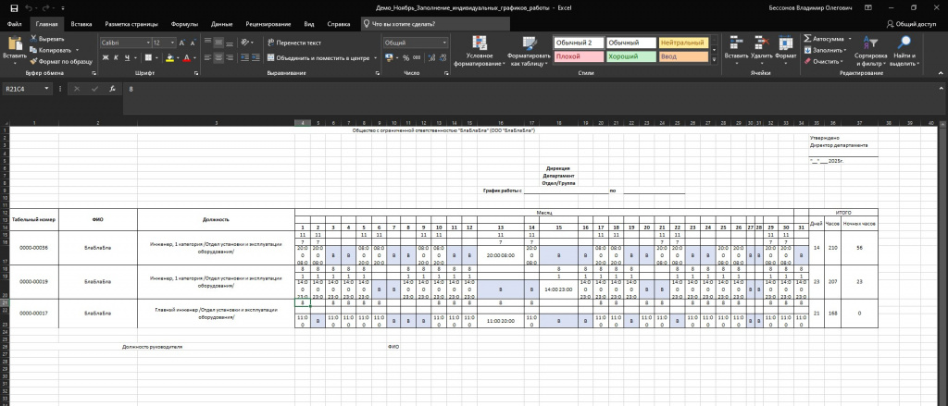Viewport: 948px width, 406px height.
Task: Switch to the Данные tab
Action: tap(222, 24)
